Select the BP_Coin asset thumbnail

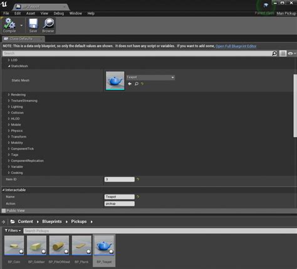click(x=14, y=245)
